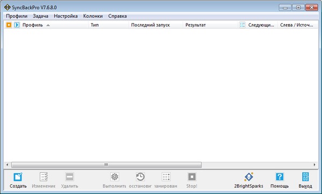Screen dimensions: 322x194
Task: Click the horizontal scrollbar thumb
Action: tap(106, 165)
